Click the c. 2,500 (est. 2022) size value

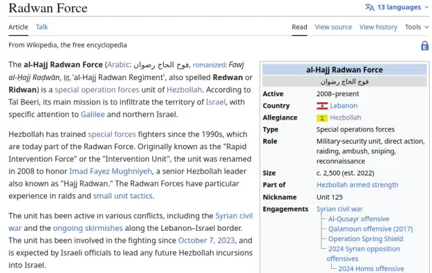345,173
